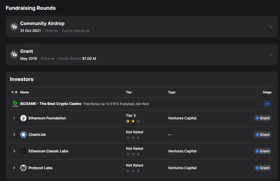
Task: Expand the Community Airdrop round chevron
Action: coord(271,27)
